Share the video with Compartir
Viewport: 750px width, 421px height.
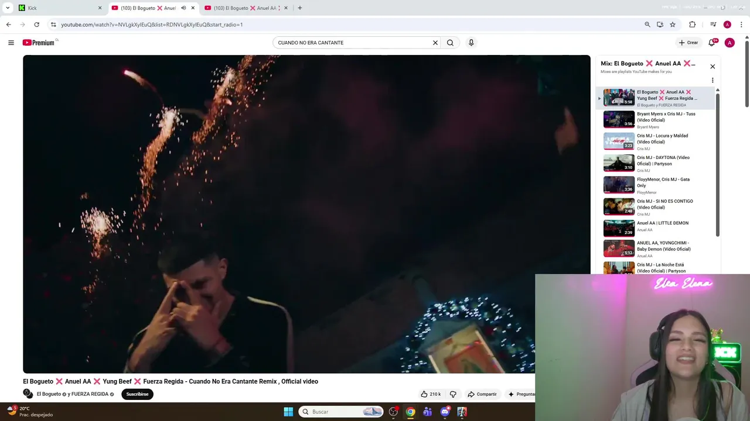point(482,394)
